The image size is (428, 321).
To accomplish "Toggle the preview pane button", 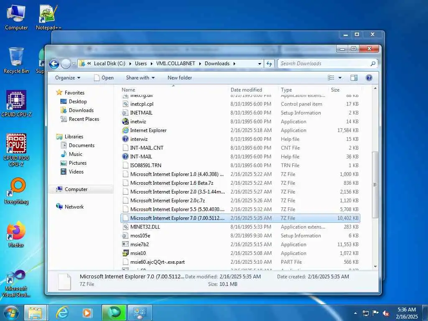I will click(354, 78).
